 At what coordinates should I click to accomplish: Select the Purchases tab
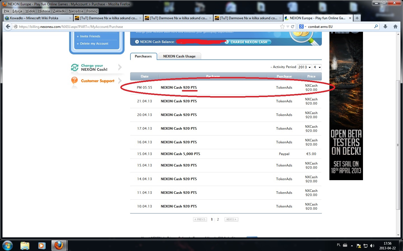click(x=143, y=56)
